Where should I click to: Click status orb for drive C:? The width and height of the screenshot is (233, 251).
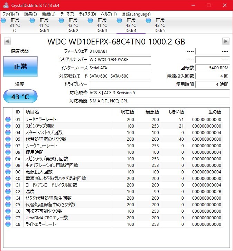coord(3,20)
